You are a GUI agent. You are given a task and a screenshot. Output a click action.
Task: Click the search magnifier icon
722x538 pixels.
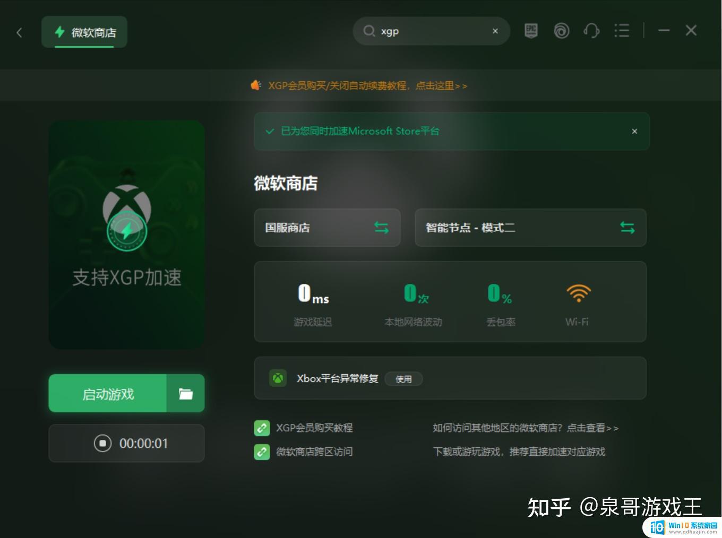click(369, 31)
